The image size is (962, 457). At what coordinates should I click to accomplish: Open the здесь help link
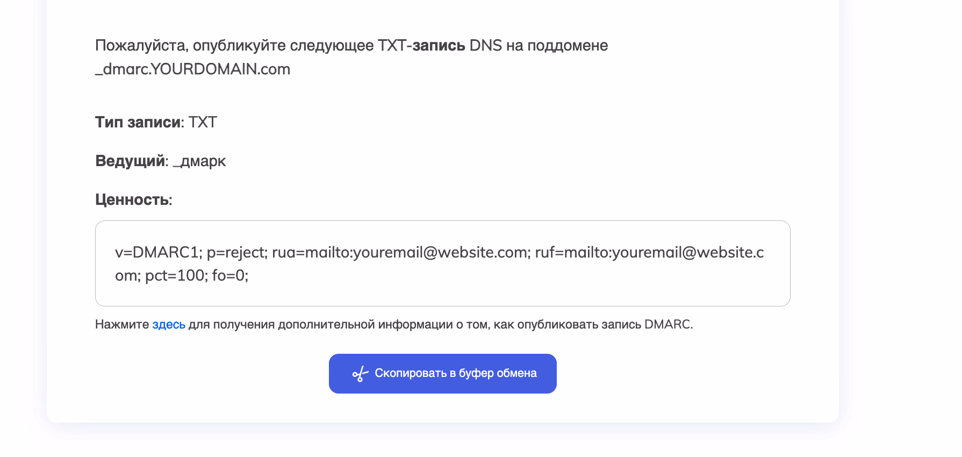(169, 325)
